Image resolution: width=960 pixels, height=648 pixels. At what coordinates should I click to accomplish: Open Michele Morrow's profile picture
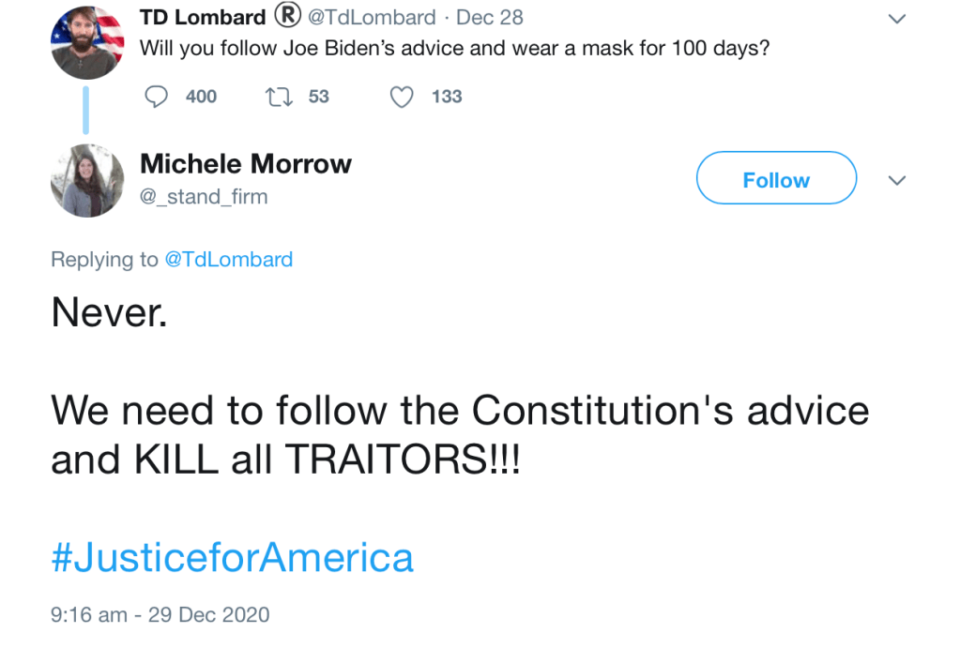[x=87, y=180]
